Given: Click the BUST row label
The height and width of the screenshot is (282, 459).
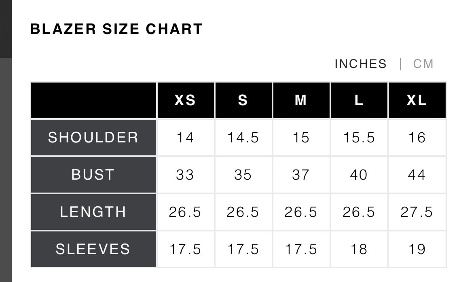Looking at the screenshot, I should [x=93, y=175].
